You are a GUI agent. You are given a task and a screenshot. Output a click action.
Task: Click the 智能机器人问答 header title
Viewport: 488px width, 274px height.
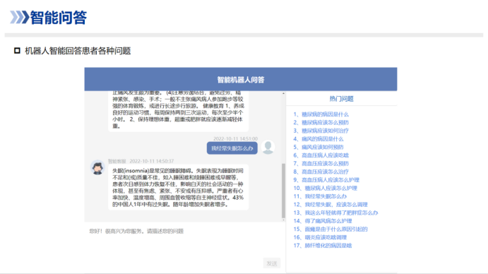coord(241,80)
